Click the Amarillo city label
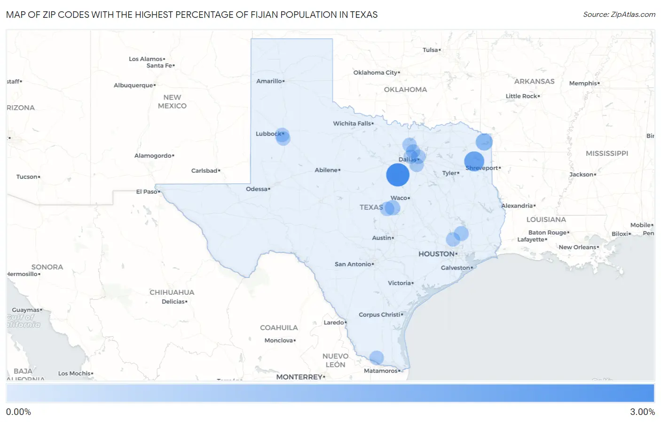The image size is (661, 422). [x=269, y=81]
